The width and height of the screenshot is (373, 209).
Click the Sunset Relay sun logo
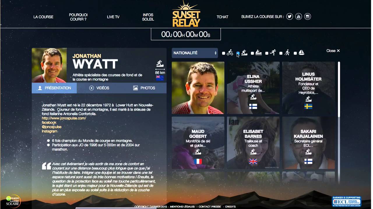(186, 14)
